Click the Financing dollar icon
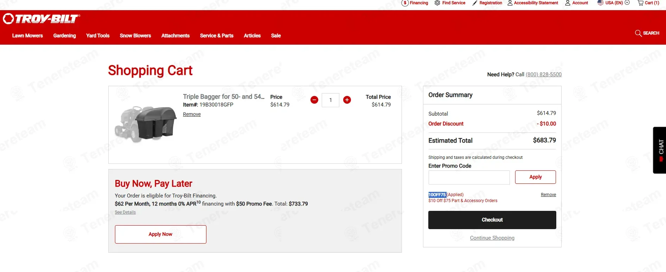 pos(405,3)
